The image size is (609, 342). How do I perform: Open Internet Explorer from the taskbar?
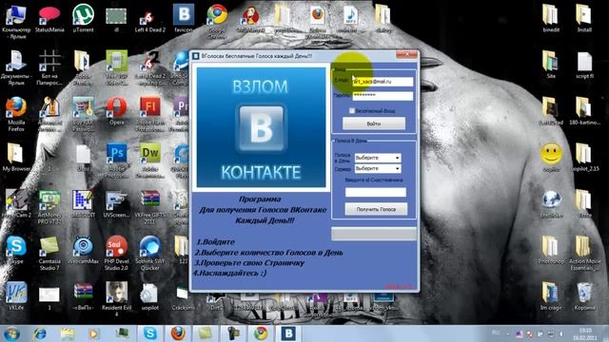(40, 333)
